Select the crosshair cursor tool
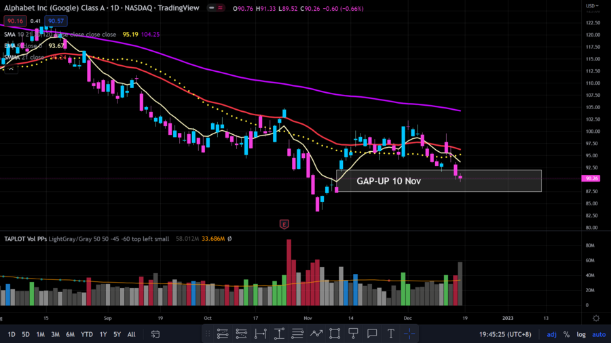Screen dimensions: 611x343 click(409, 334)
